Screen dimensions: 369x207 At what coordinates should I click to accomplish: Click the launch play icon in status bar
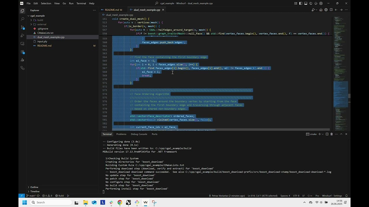click(x=68, y=196)
